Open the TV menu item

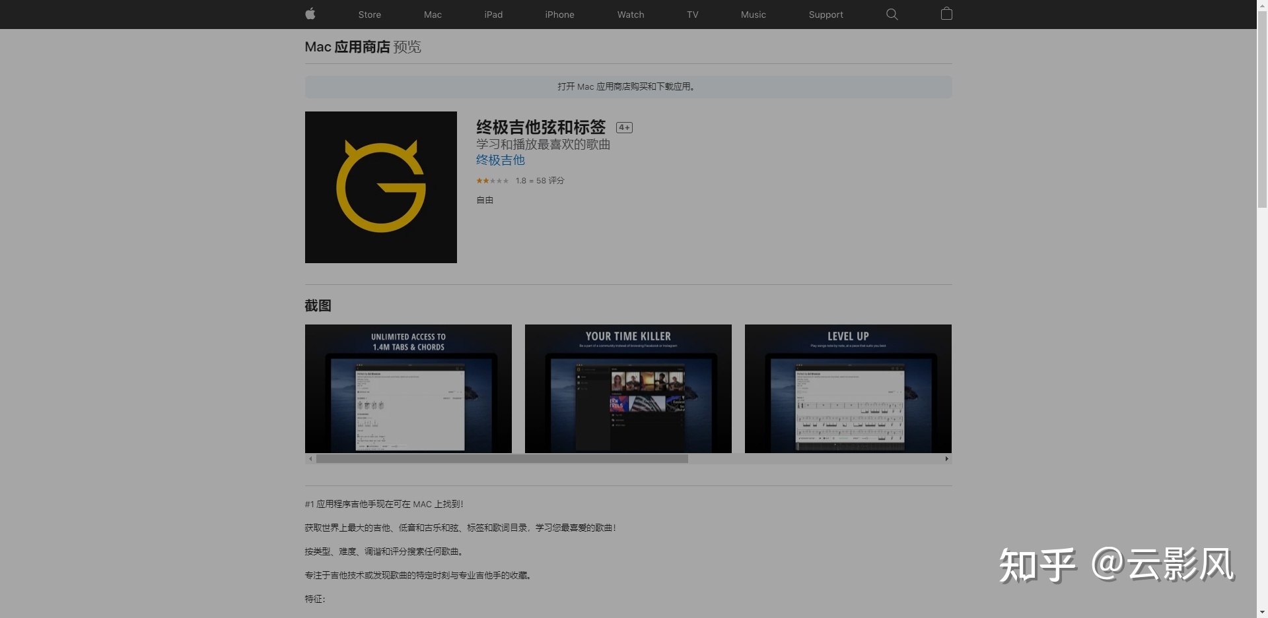(x=692, y=15)
